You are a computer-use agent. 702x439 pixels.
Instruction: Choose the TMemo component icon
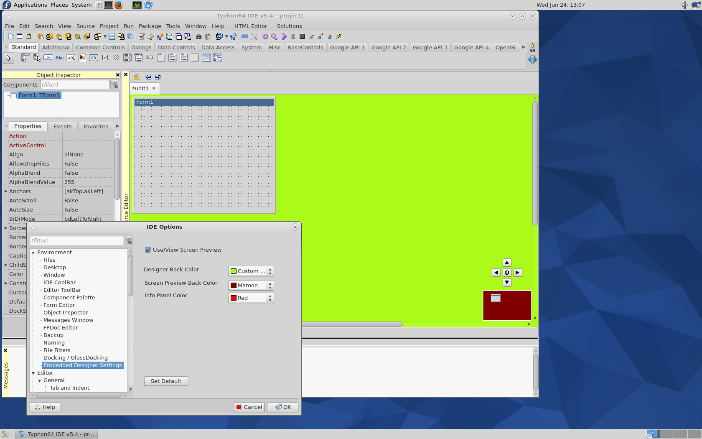(x=82, y=58)
